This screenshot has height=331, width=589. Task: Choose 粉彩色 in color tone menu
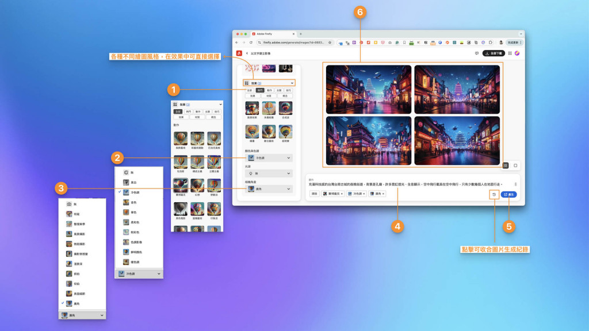click(x=139, y=232)
